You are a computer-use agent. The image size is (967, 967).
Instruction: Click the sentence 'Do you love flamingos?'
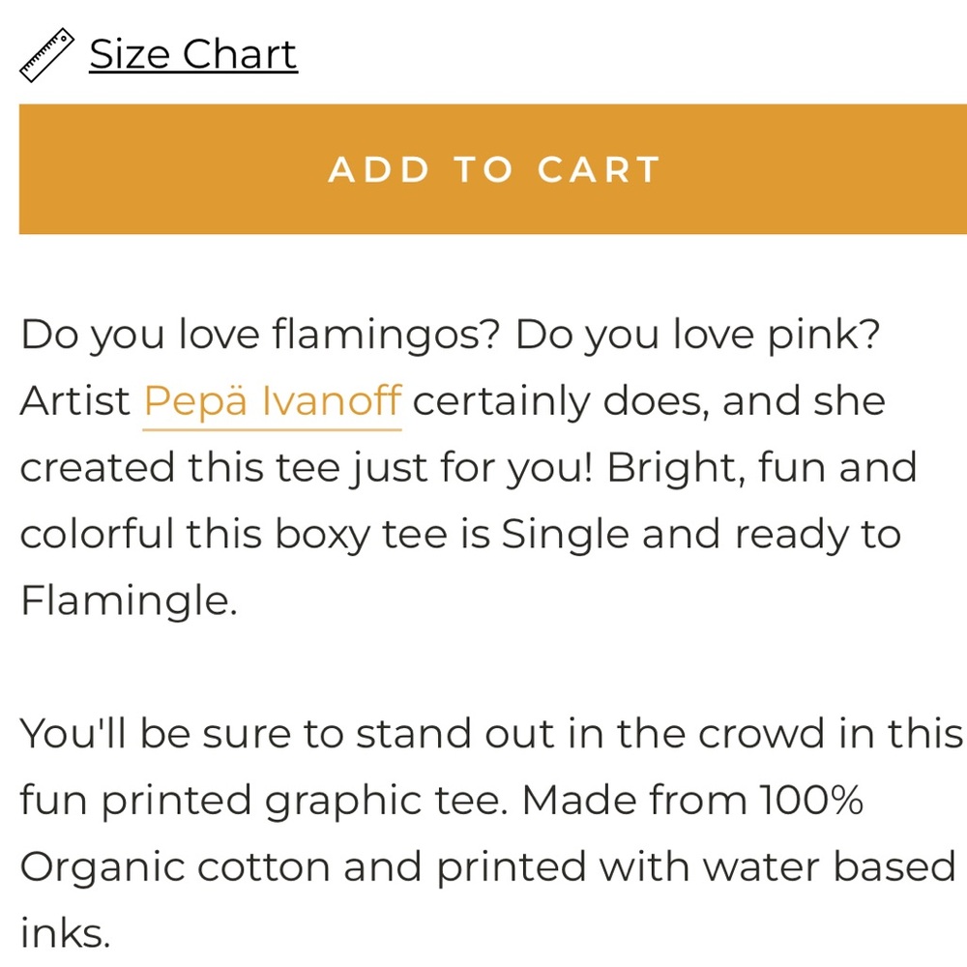259,335
